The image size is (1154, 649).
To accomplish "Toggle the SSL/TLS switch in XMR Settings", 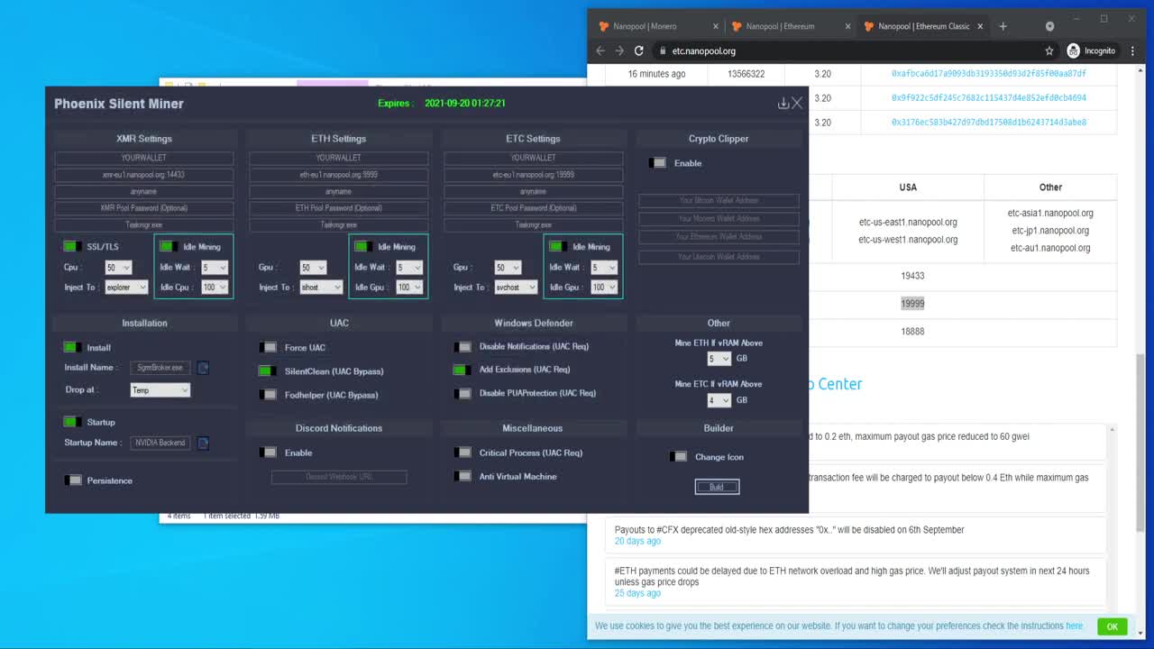I will (72, 246).
